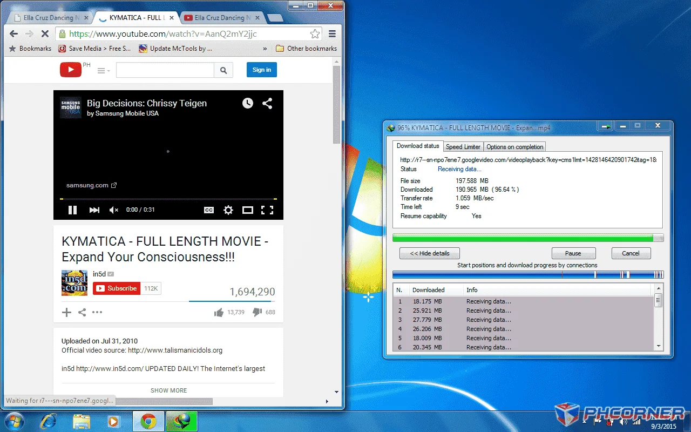Pause the video with the pause button
The width and height of the screenshot is (691, 432).
click(72, 210)
